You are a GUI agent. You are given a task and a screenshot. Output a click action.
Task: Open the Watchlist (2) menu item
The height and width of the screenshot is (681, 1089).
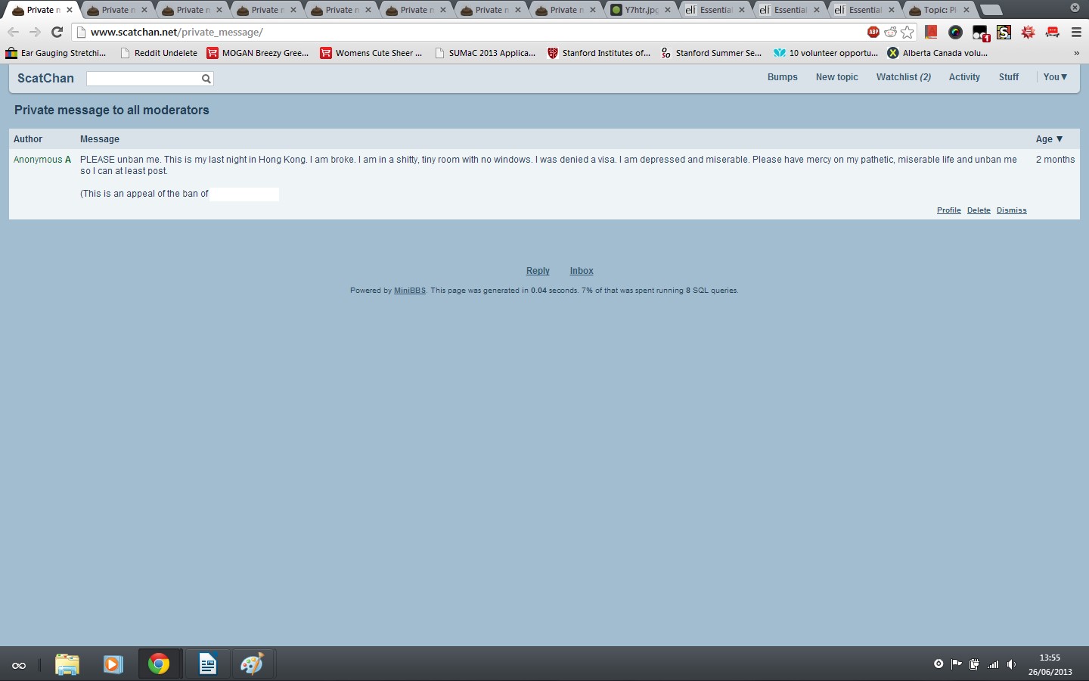click(903, 77)
